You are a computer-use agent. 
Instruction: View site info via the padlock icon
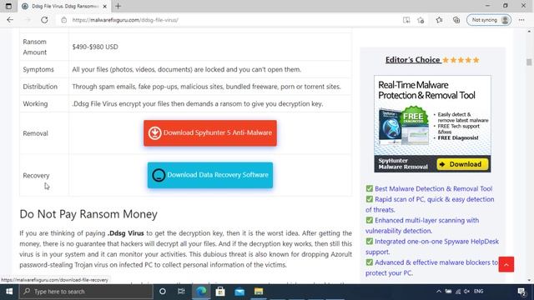point(63,20)
